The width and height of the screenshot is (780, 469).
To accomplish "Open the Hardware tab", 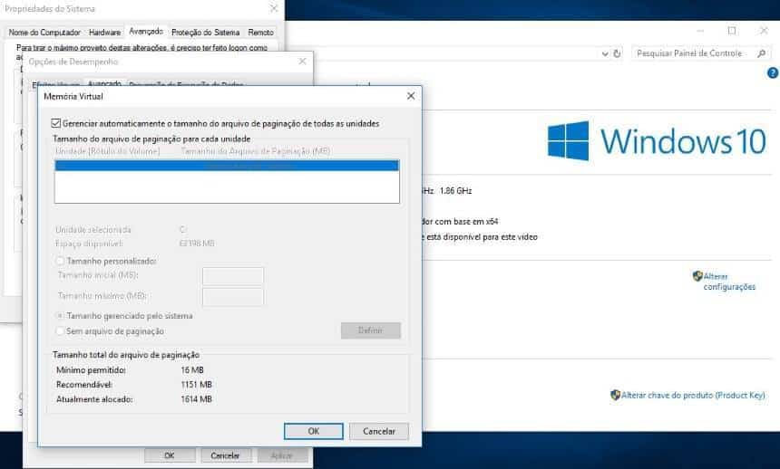I will pyautogui.click(x=104, y=33).
